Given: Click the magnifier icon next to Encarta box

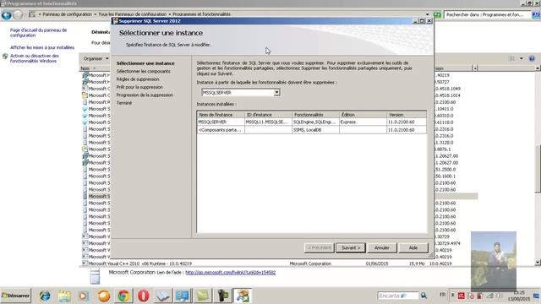Looking at the screenshot, I should 424,296.
